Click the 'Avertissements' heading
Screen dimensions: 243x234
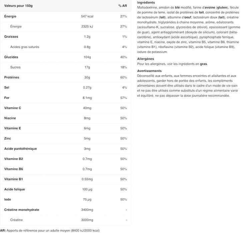click(x=149, y=71)
